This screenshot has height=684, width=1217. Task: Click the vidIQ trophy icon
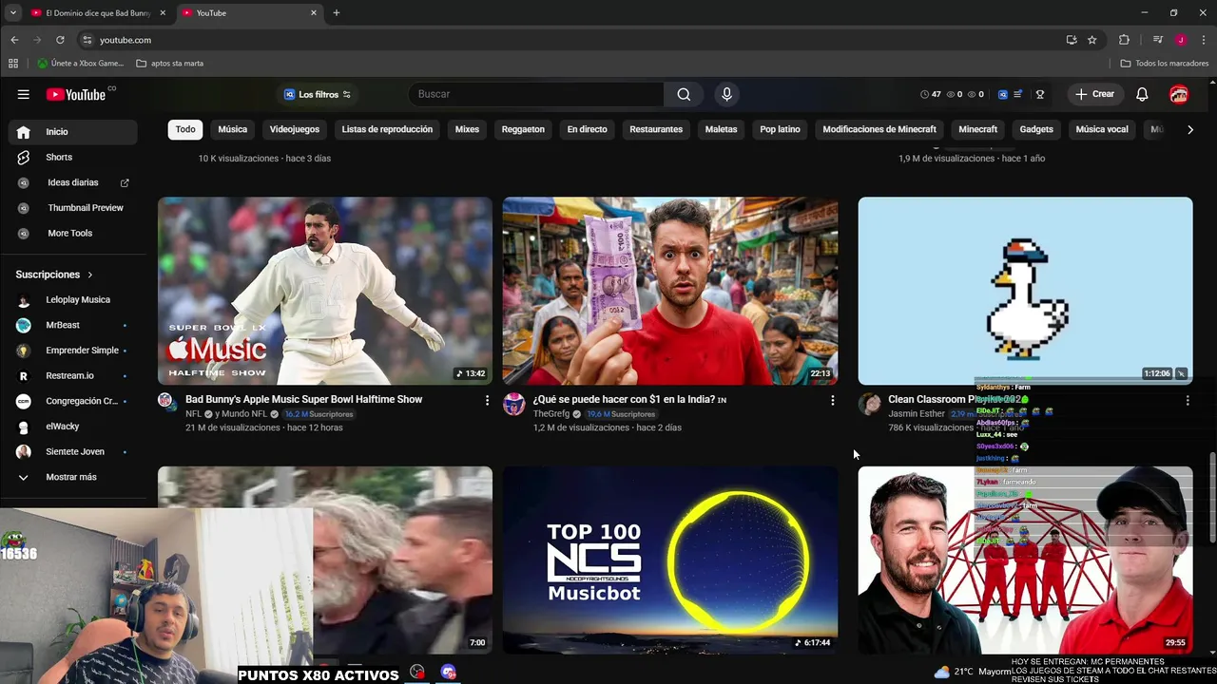pos(1040,94)
